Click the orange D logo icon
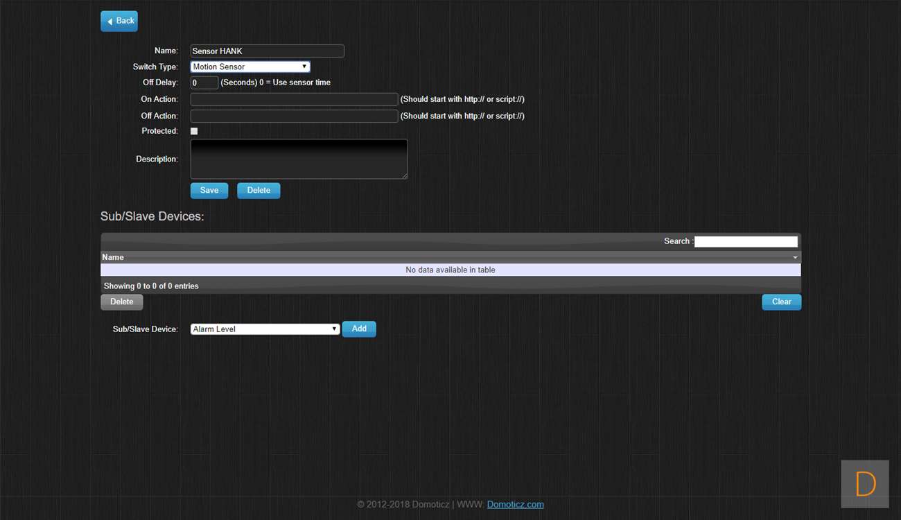901x520 pixels. [865, 484]
